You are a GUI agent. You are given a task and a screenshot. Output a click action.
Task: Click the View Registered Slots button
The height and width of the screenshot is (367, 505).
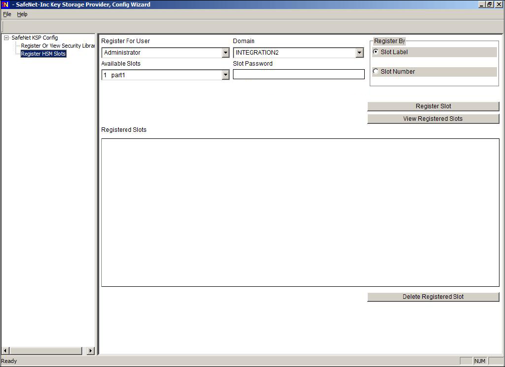[x=433, y=119]
